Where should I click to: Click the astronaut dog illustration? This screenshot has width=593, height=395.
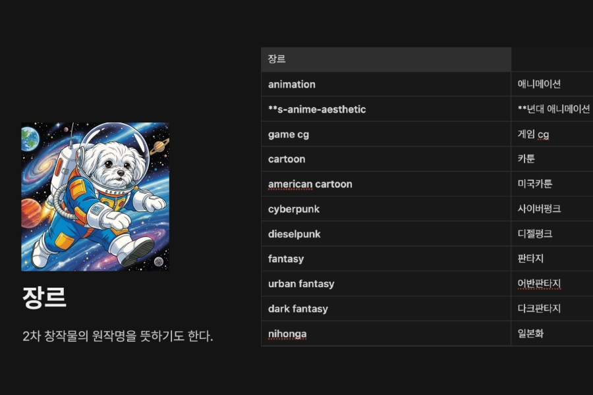pyautogui.click(x=96, y=197)
